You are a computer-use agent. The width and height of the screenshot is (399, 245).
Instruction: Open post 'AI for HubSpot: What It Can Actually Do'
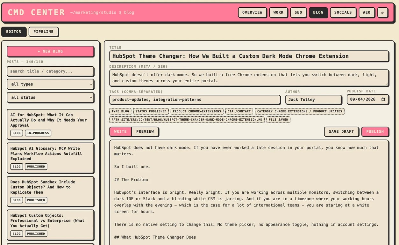[x=50, y=124]
